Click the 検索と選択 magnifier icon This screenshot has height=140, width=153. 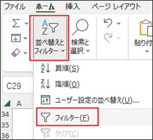[80, 27]
